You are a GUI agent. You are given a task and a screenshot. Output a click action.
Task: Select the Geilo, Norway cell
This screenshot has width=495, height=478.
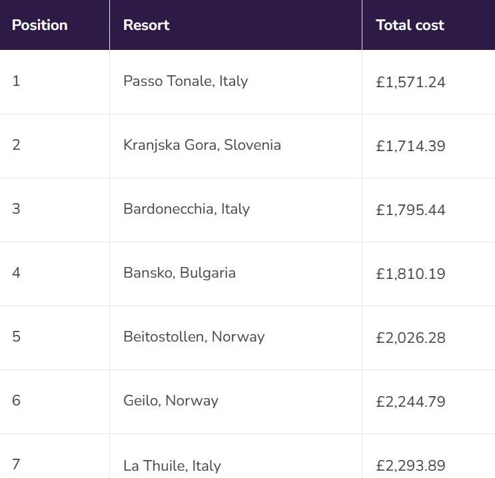click(235, 401)
